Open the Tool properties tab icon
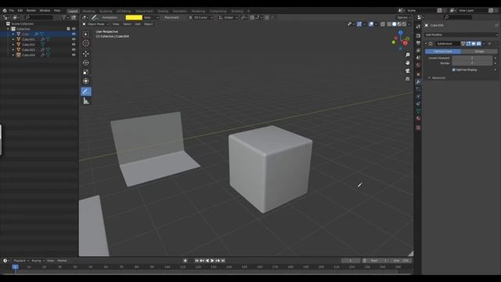Screen dimensions: 501x282 [x=418, y=27]
